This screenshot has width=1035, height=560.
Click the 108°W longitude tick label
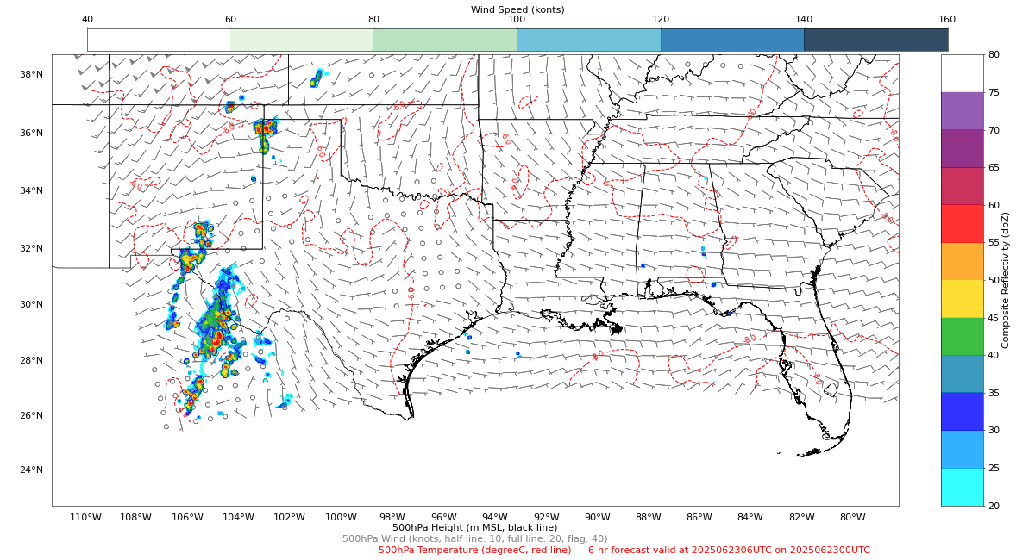(x=136, y=517)
